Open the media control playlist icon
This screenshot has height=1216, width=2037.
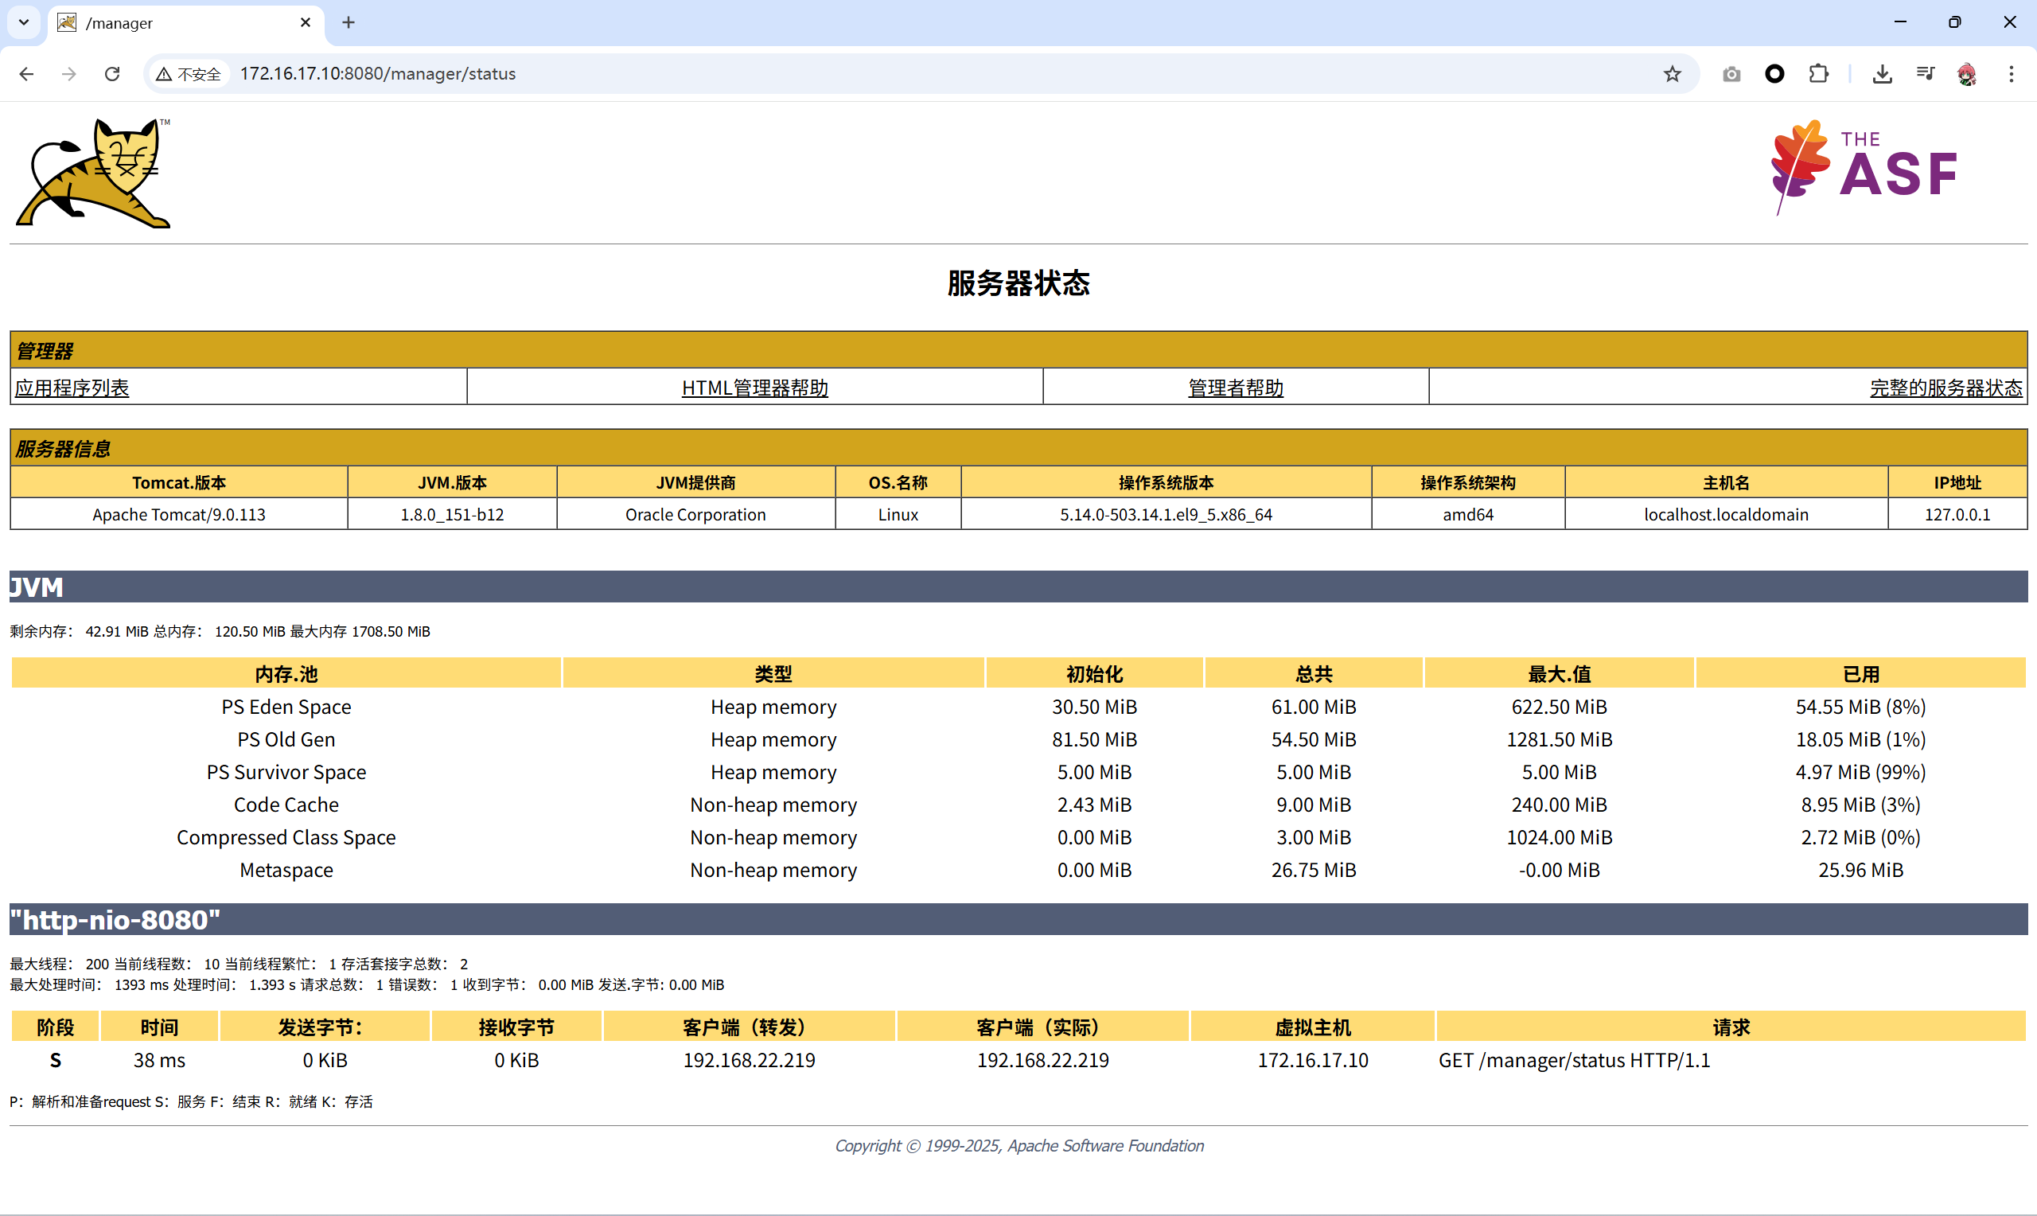[1925, 74]
